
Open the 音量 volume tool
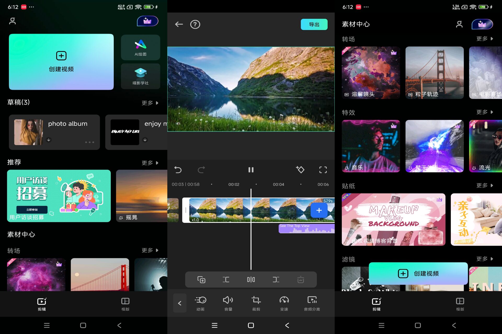click(228, 303)
